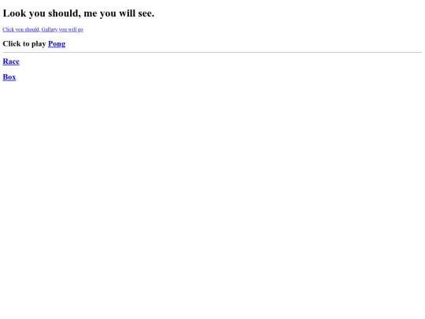
Task: Click the 'Look you should, me you will see.' heading
Action: tap(79, 13)
